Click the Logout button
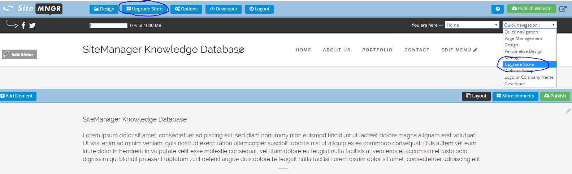 [259, 9]
